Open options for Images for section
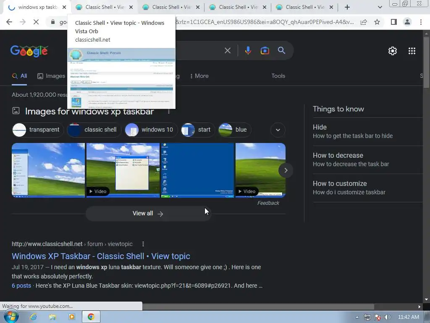Screen dimensions: 430x323 point(169,111)
